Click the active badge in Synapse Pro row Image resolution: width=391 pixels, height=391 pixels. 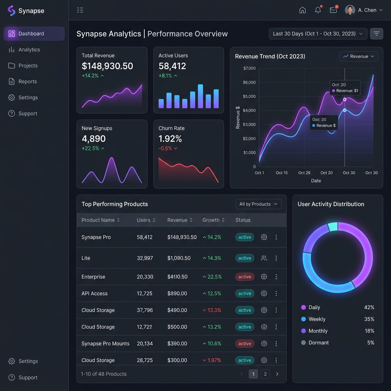pyautogui.click(x=245, y=237)
